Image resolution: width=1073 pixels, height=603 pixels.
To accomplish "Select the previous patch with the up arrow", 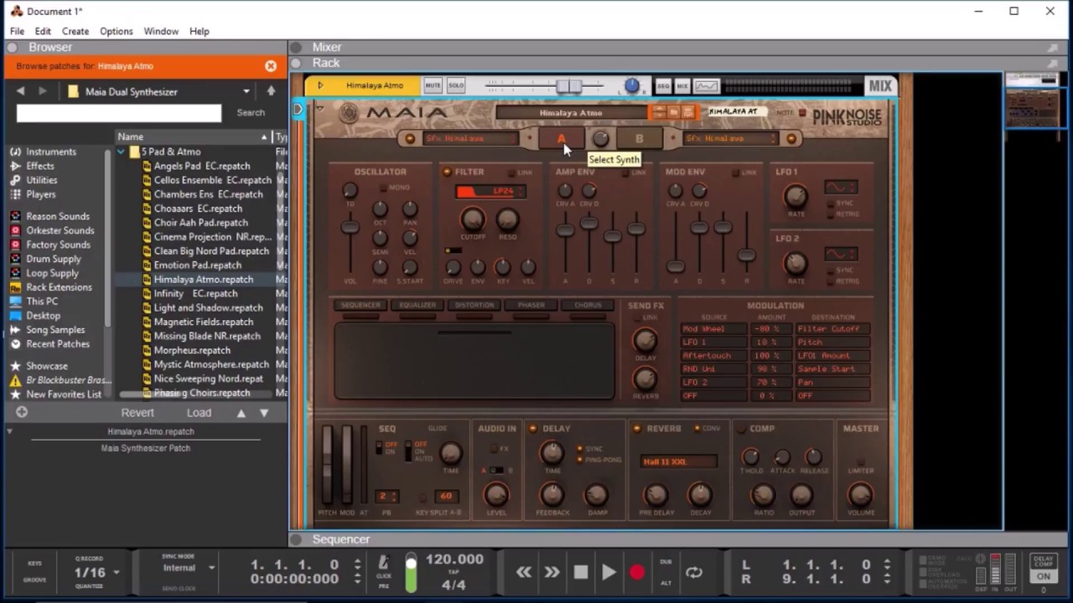I will click(x=241, y=413).
